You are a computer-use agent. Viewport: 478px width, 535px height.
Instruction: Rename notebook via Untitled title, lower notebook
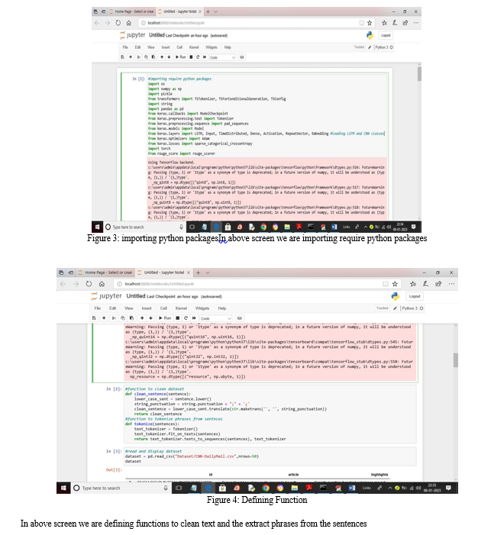pyautogui.click(x=136, y=296)
